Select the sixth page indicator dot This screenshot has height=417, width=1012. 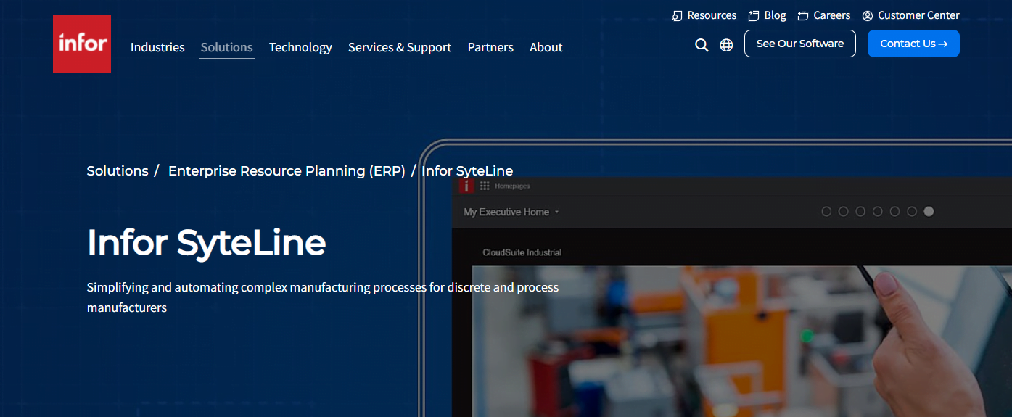912,212
